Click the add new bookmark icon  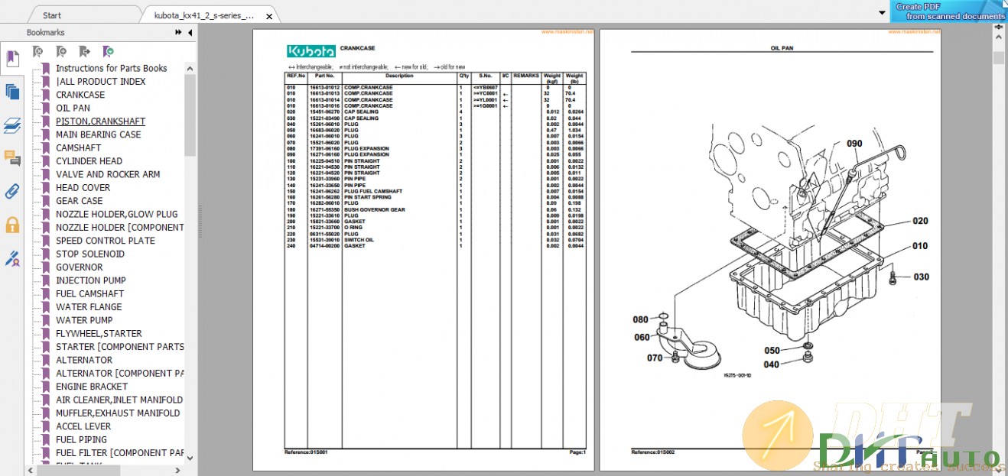click(x=60, y=51)
